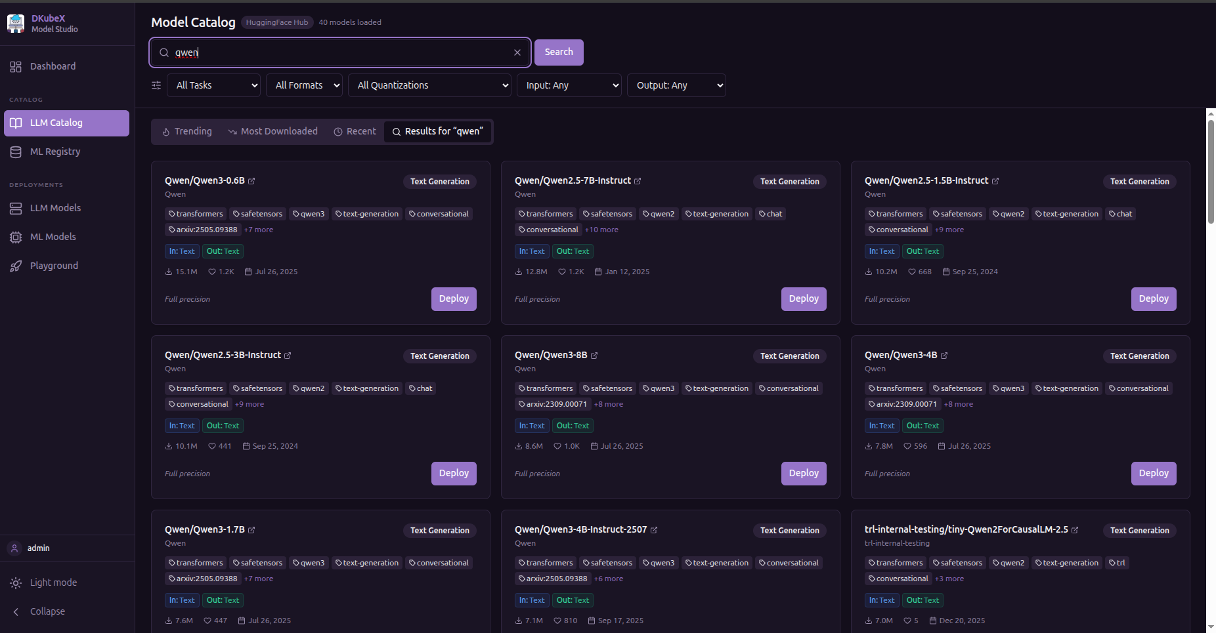Open the All Formats dropdown
Viewport: 1216px width, 633px height.
point(304,85)
